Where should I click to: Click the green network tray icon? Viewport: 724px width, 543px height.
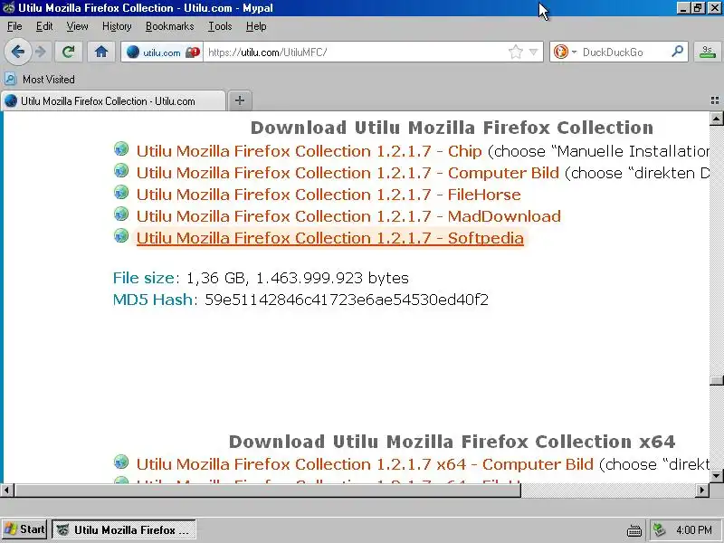(x=659, y=530)
